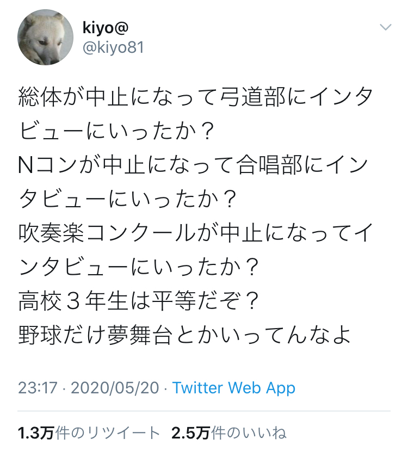Click the 2.5万 likes number

[190, 433]
